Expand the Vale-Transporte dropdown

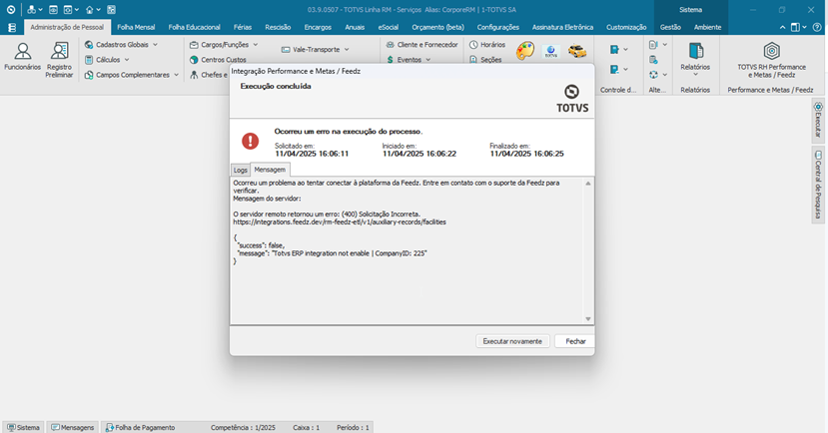point(347,50)
